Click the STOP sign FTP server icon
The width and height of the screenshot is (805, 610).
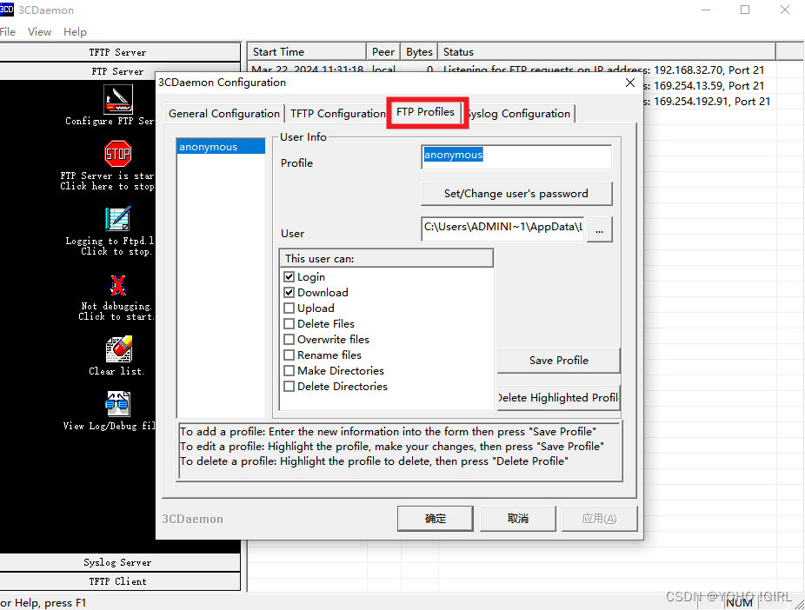[x=118, y=154]
